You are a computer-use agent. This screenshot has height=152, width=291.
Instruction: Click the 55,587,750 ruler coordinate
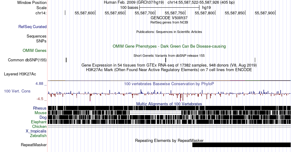coord(175,13)
